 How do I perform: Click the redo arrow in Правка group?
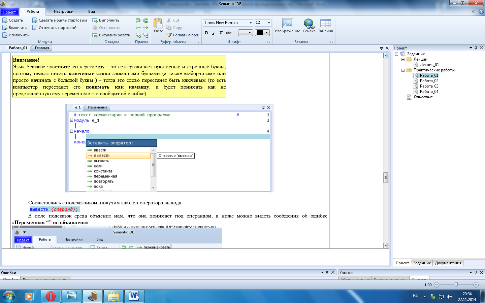pyautogui.click(x=145, y=21)
